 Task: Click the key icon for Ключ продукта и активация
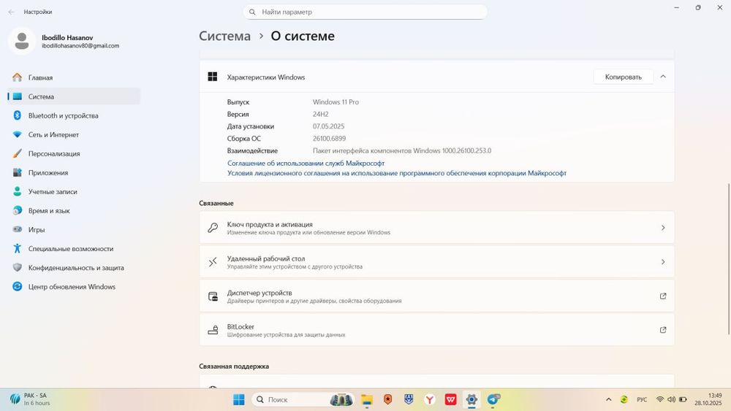pos(213,228)
